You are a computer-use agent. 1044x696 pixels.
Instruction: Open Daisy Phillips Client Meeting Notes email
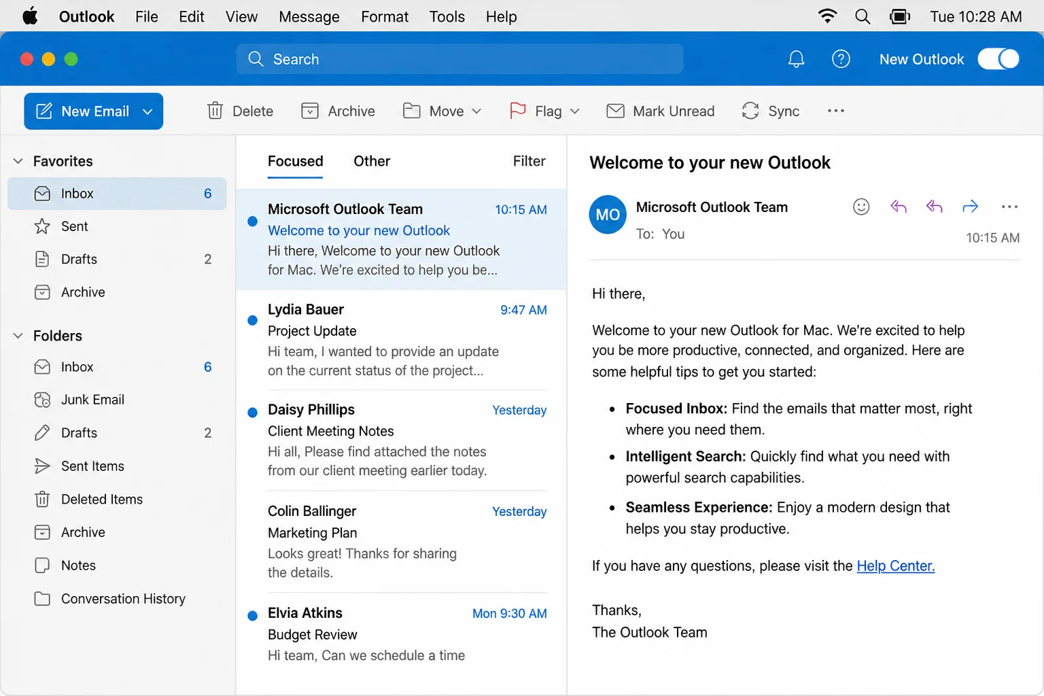click(401, 440)
